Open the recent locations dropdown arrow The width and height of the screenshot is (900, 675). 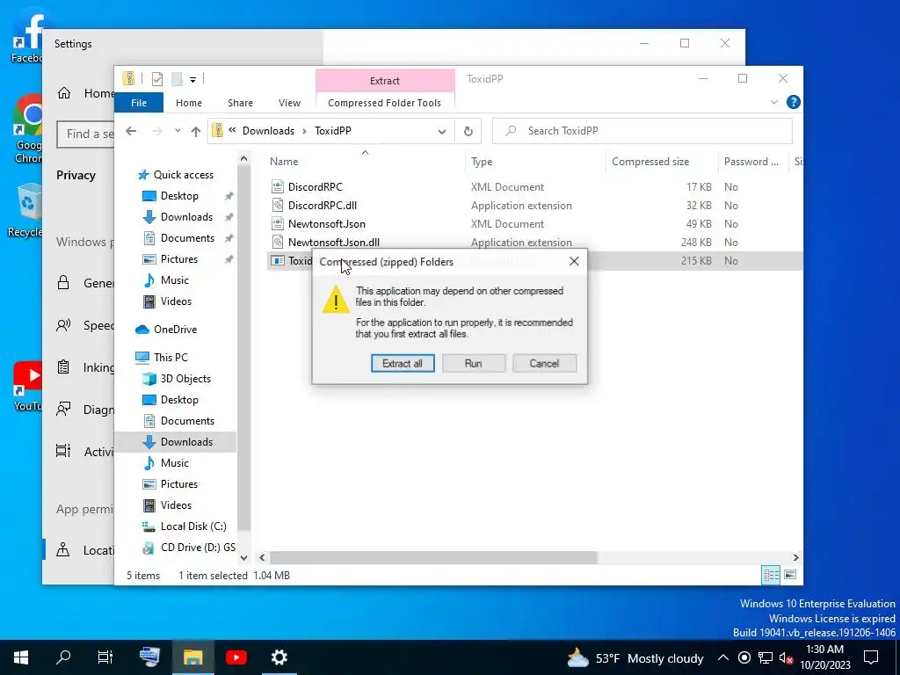[x=178, y=131]
